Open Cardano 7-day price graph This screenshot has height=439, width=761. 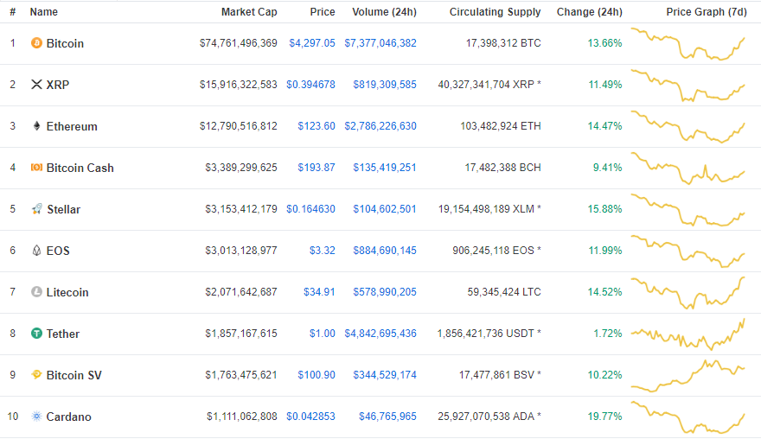[688, 417]
